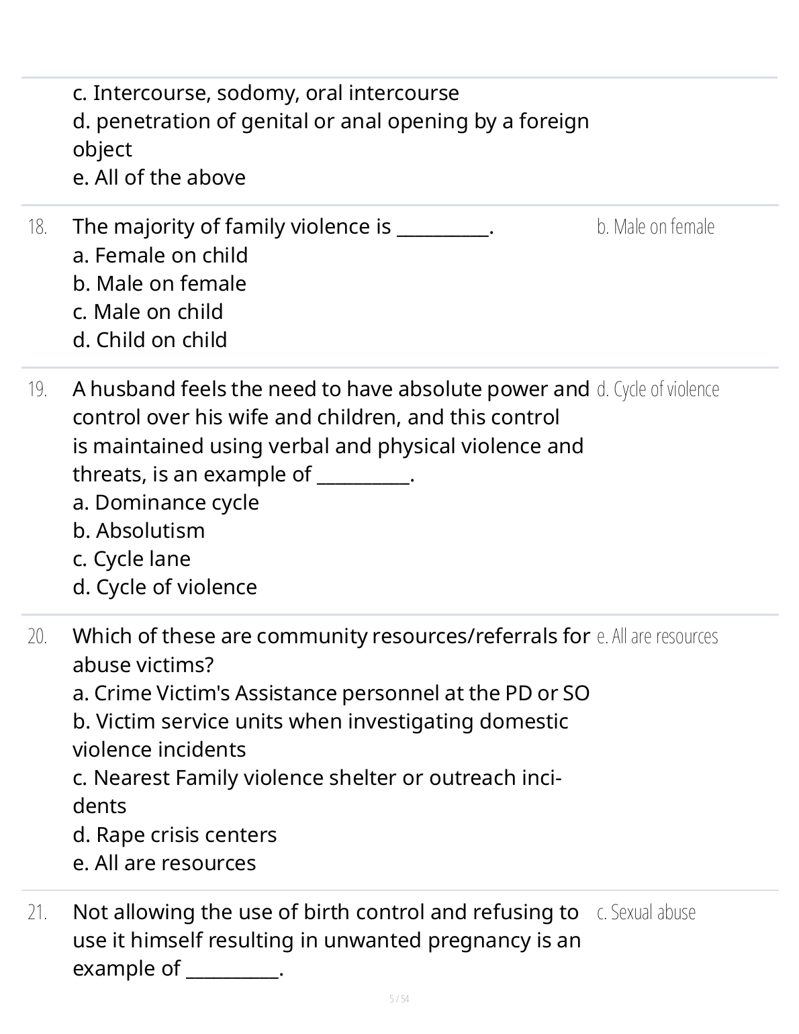Screen dimensions: 799x1034
Task: Click question number 21
Action: 38,913
